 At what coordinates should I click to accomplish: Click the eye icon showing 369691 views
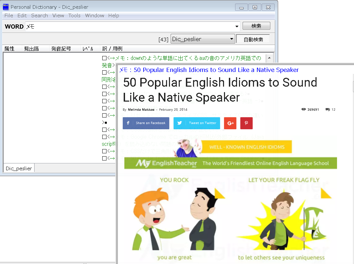304,109
